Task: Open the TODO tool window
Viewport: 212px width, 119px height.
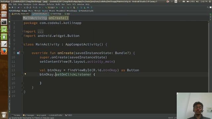Action: click(x=69, y=115)
